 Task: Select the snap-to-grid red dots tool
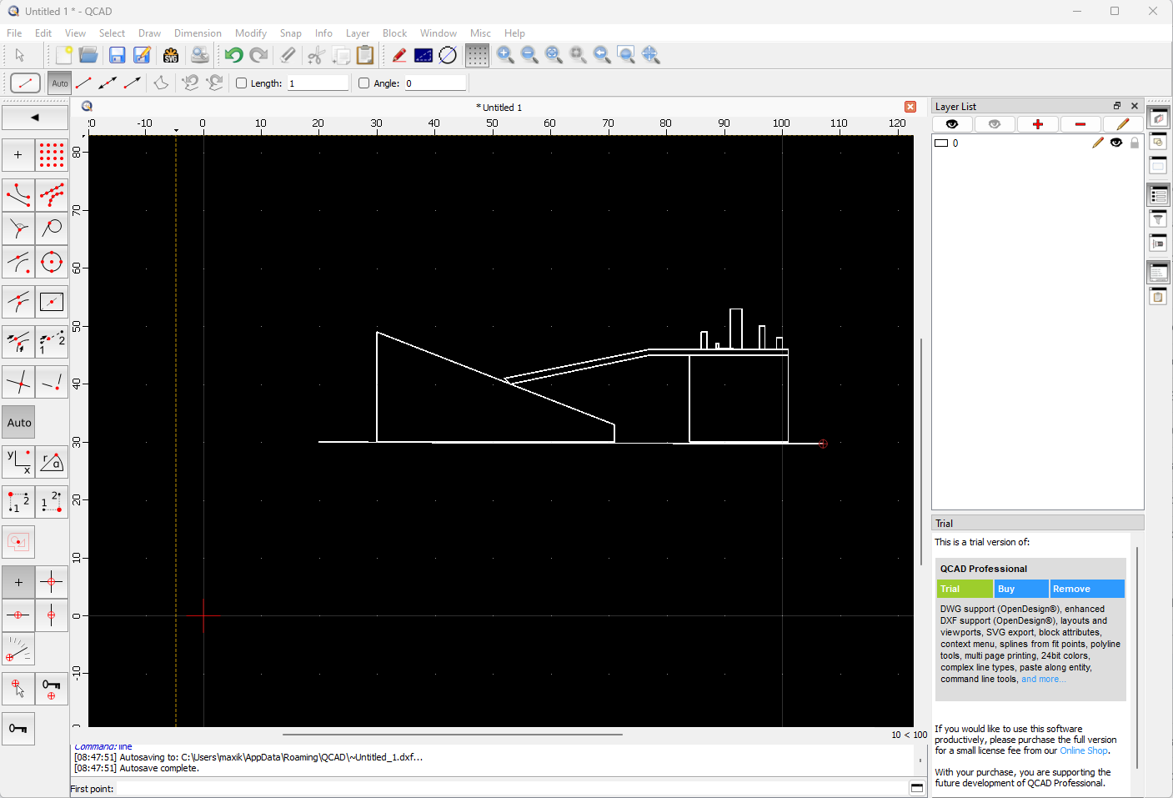52,155
